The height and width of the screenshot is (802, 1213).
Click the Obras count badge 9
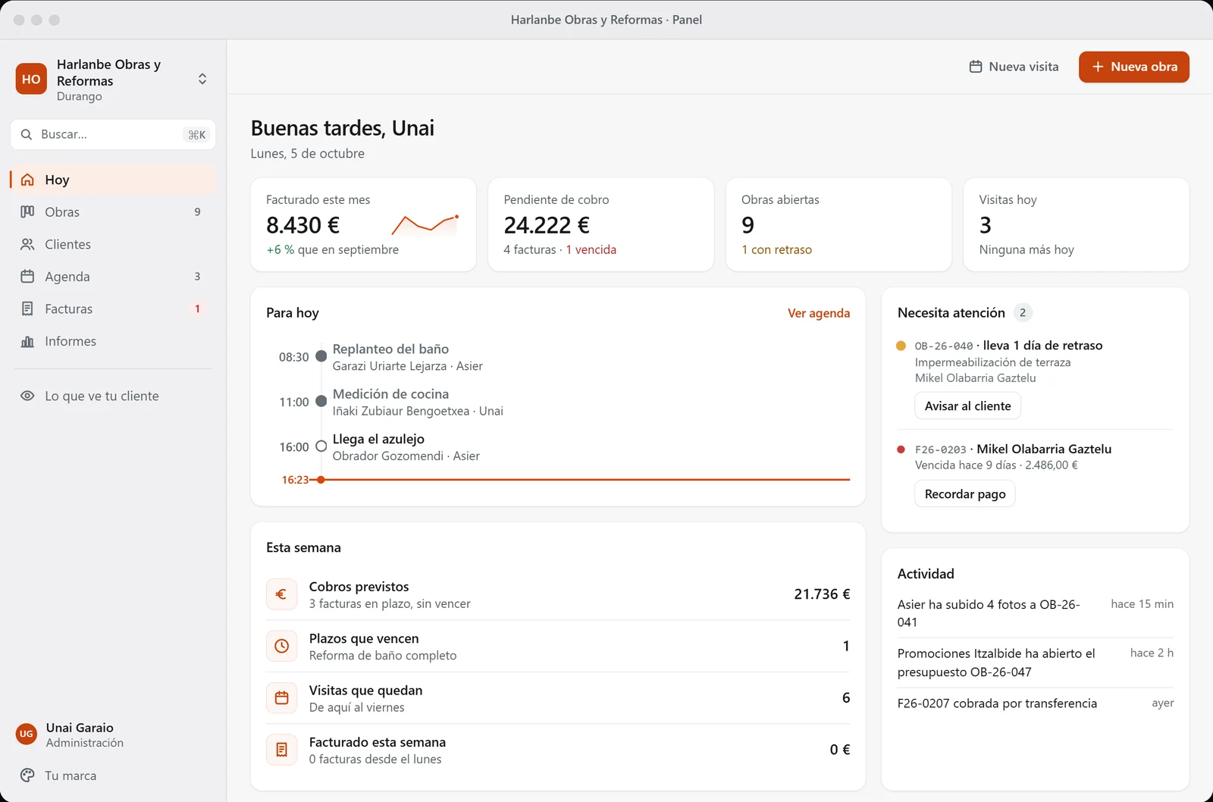pos(197,212)
